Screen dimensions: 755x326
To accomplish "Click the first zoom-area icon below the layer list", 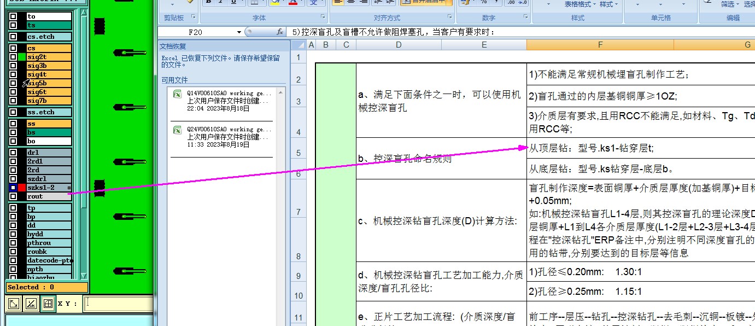I will click(x=15, y=303).
